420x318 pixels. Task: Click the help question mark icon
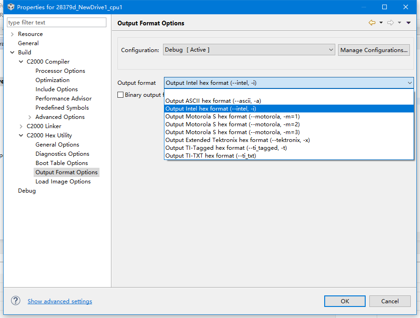tap(16, 300)
